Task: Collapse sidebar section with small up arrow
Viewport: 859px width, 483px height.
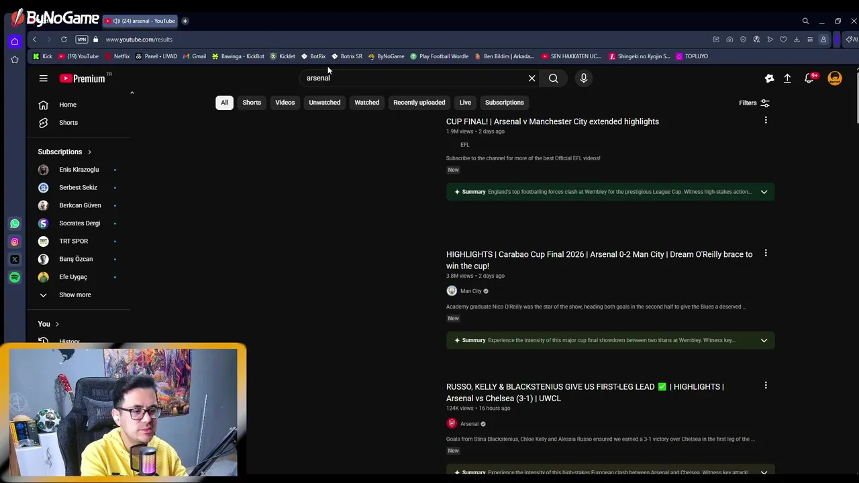Action: 132,93
